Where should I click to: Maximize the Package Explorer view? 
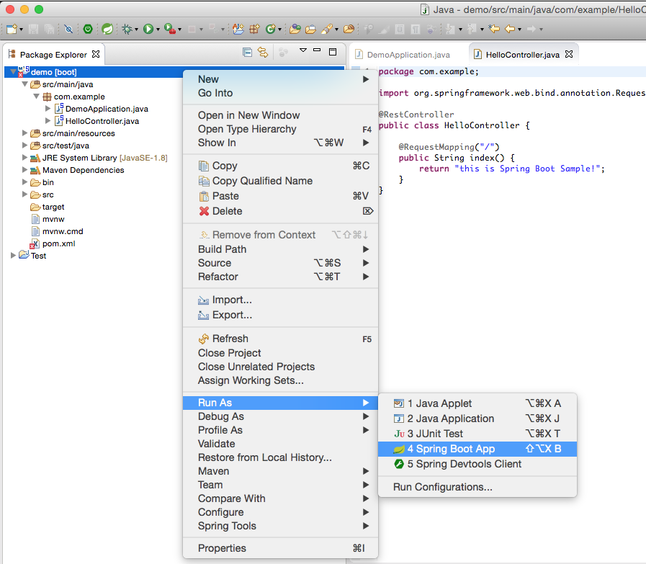click(333, 51)
